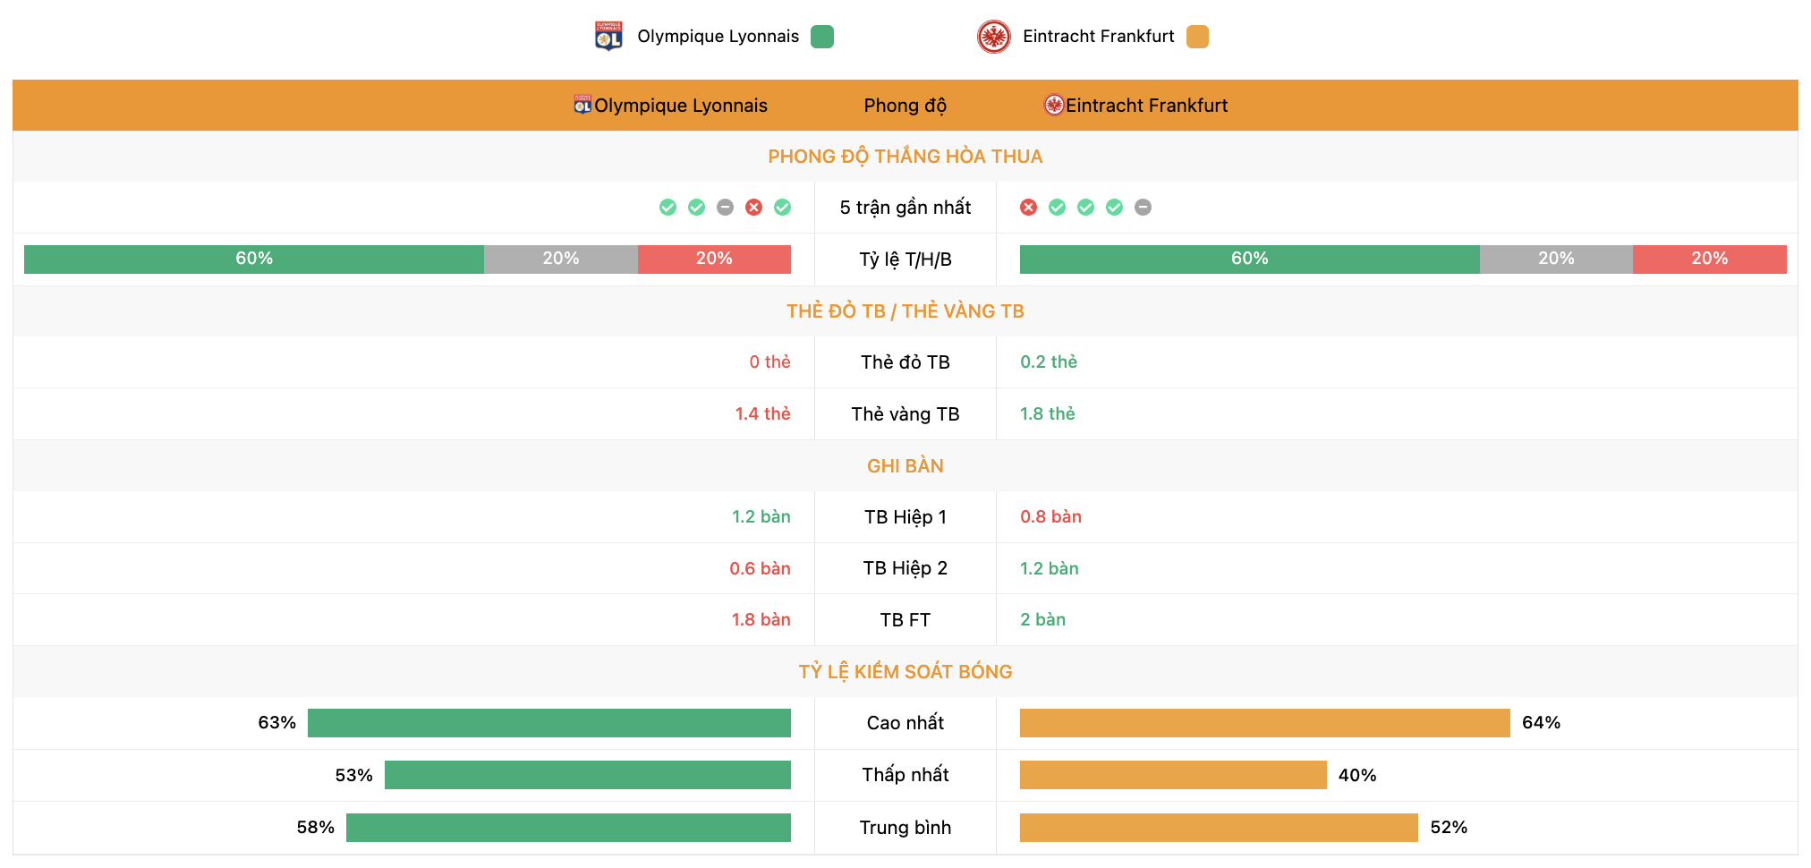Click the Olympique Lyonnais crest in legend

[608, 37]
